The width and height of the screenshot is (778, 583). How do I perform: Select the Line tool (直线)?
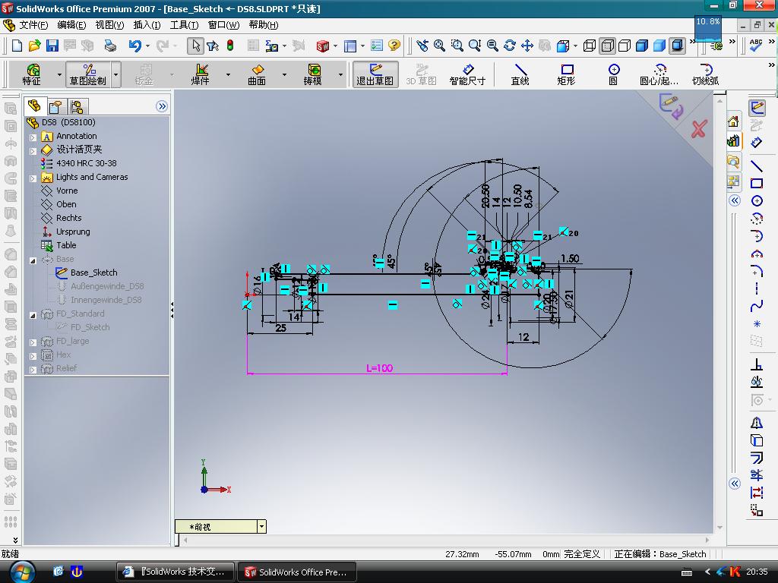520,74
